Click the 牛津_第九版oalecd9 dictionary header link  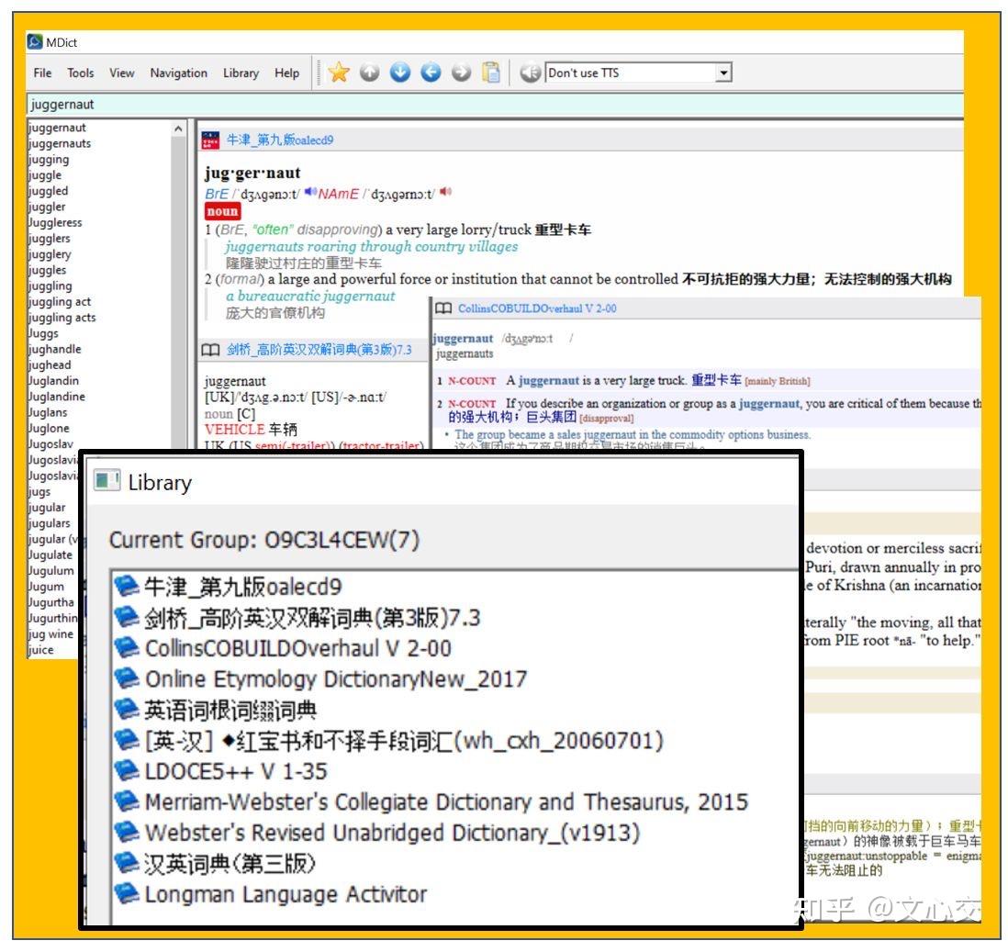coord(280,140)
